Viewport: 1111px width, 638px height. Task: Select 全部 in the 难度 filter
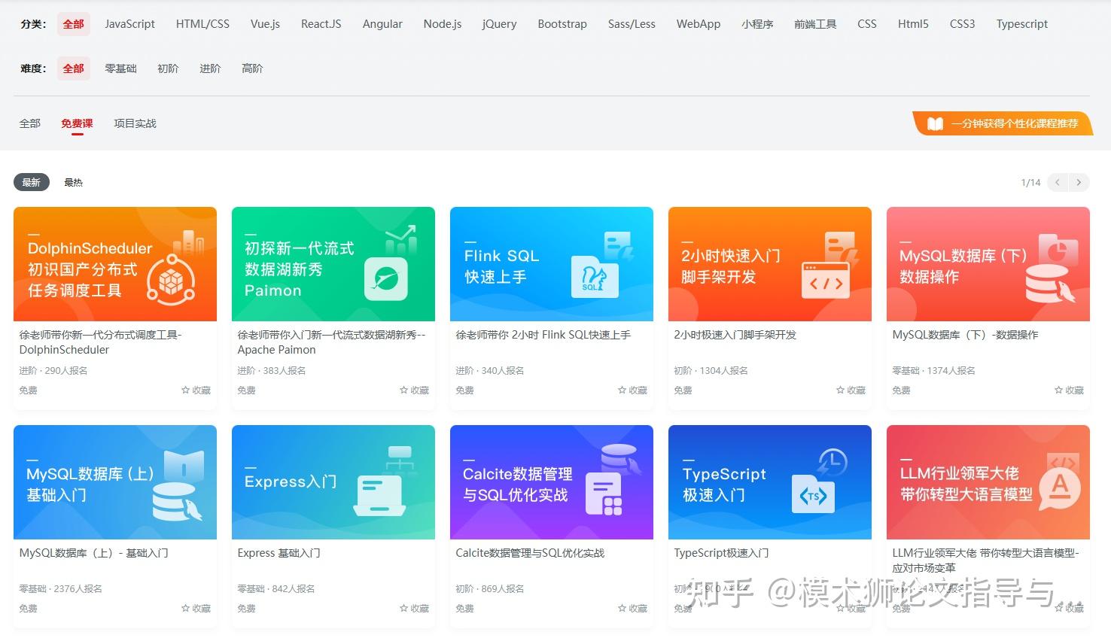pyautogui.click(x=74, y=68)
